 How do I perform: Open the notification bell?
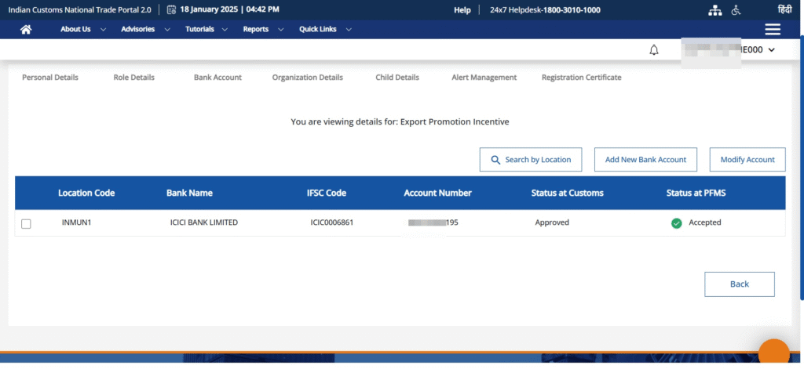click(653, 50)
